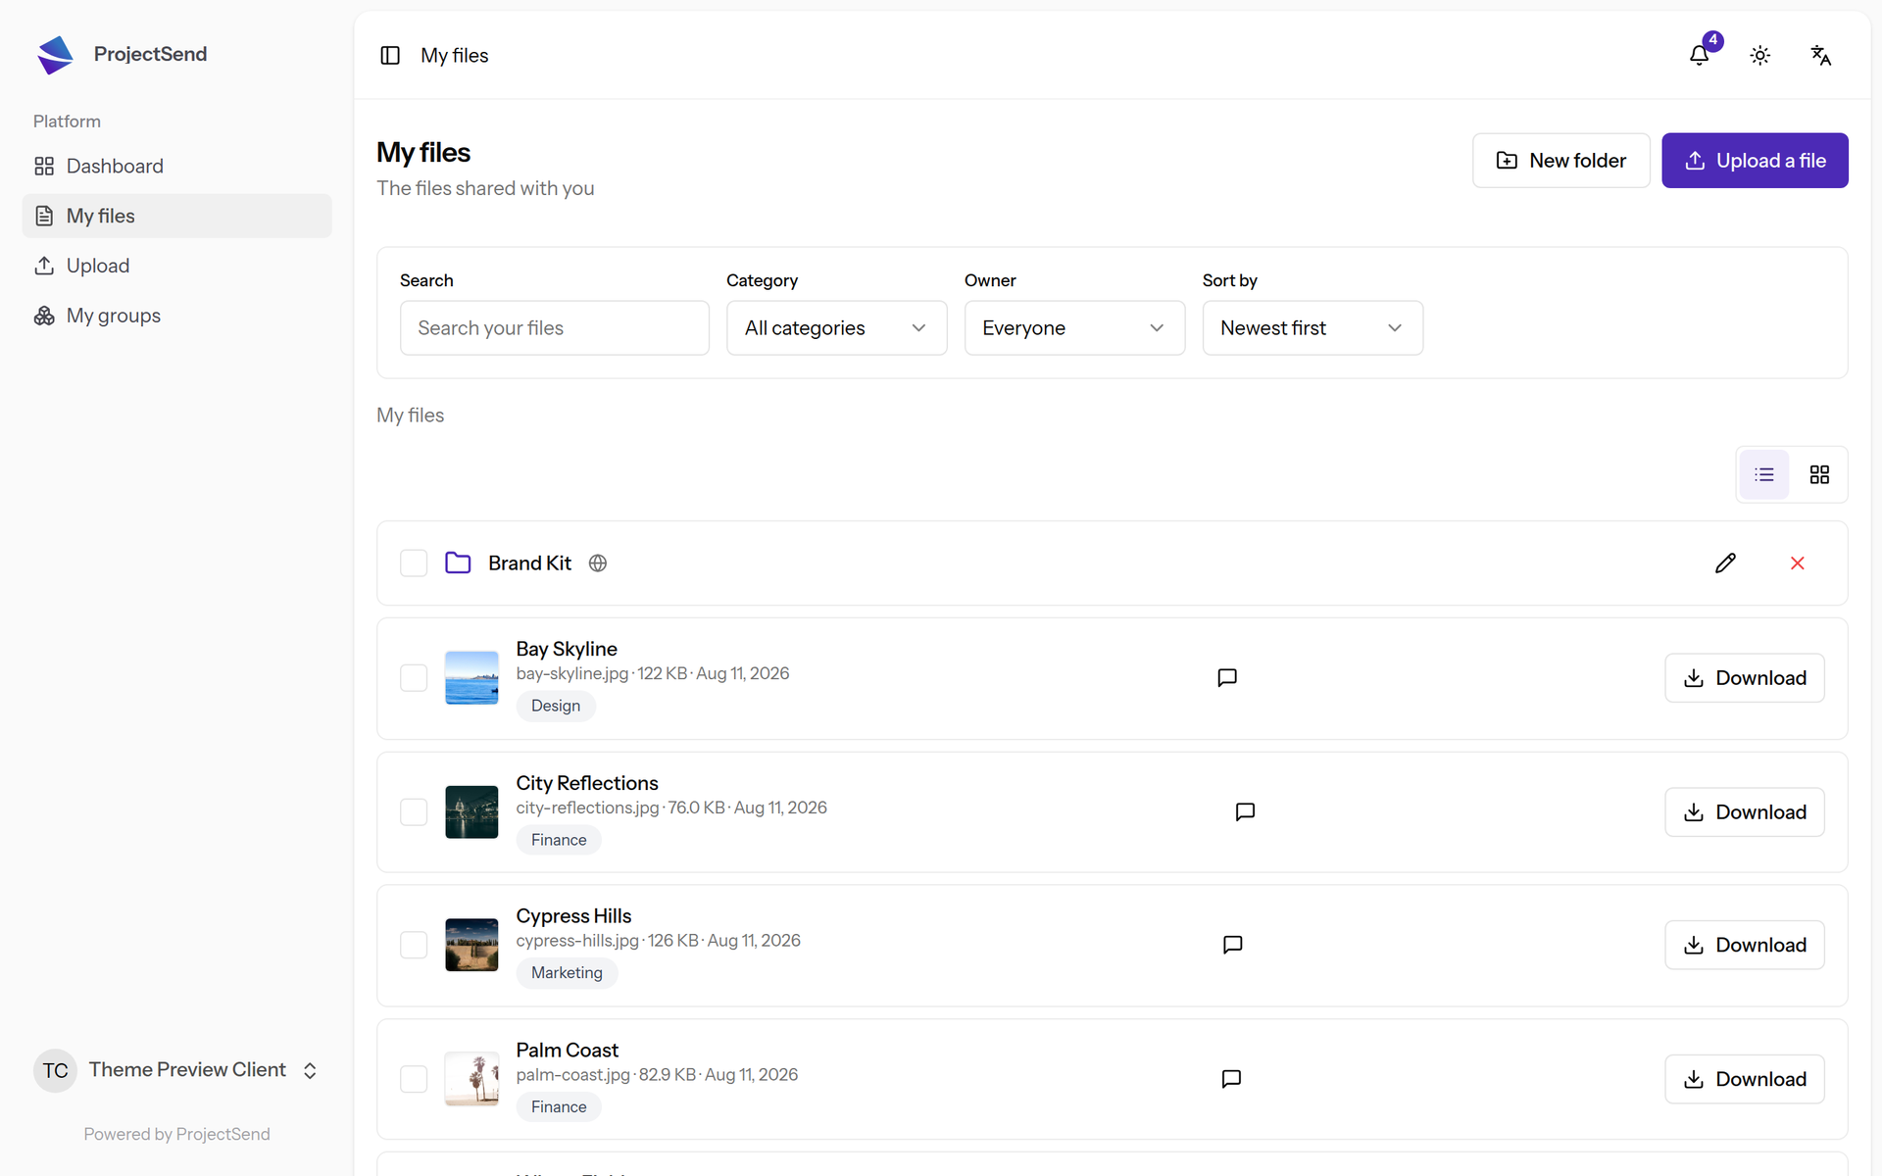This screenshot has height=1176, width=1882.
Task: Switch theme with the sun icon
Action: [x=1760, y=56]
